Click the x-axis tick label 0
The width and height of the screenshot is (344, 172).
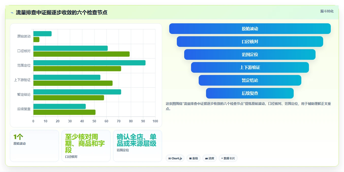(33, 121)
